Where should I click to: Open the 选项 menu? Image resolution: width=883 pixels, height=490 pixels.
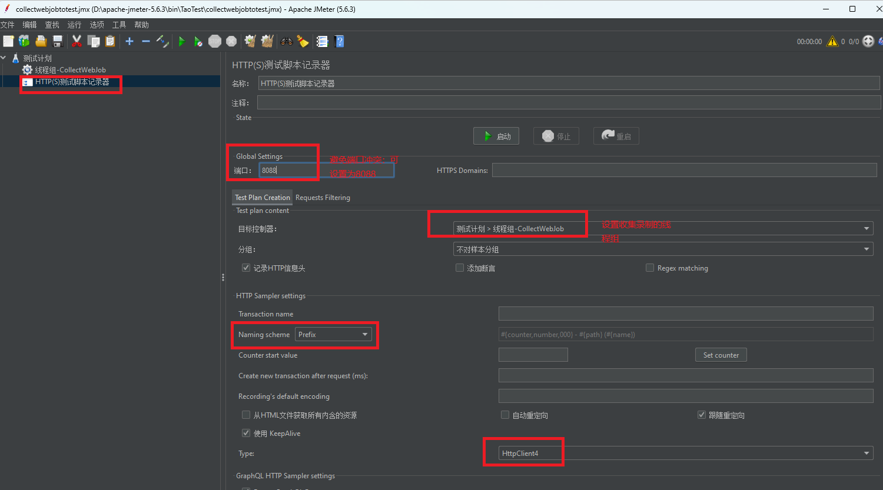(97, 25)
